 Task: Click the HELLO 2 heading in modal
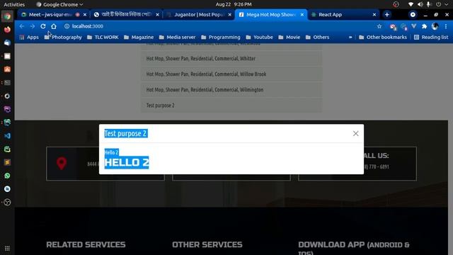click(x=127, y=162)
